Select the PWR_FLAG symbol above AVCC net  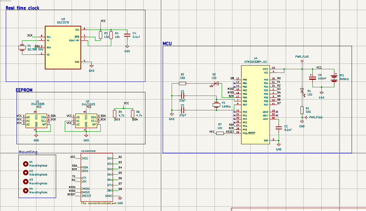click(302, 61)
